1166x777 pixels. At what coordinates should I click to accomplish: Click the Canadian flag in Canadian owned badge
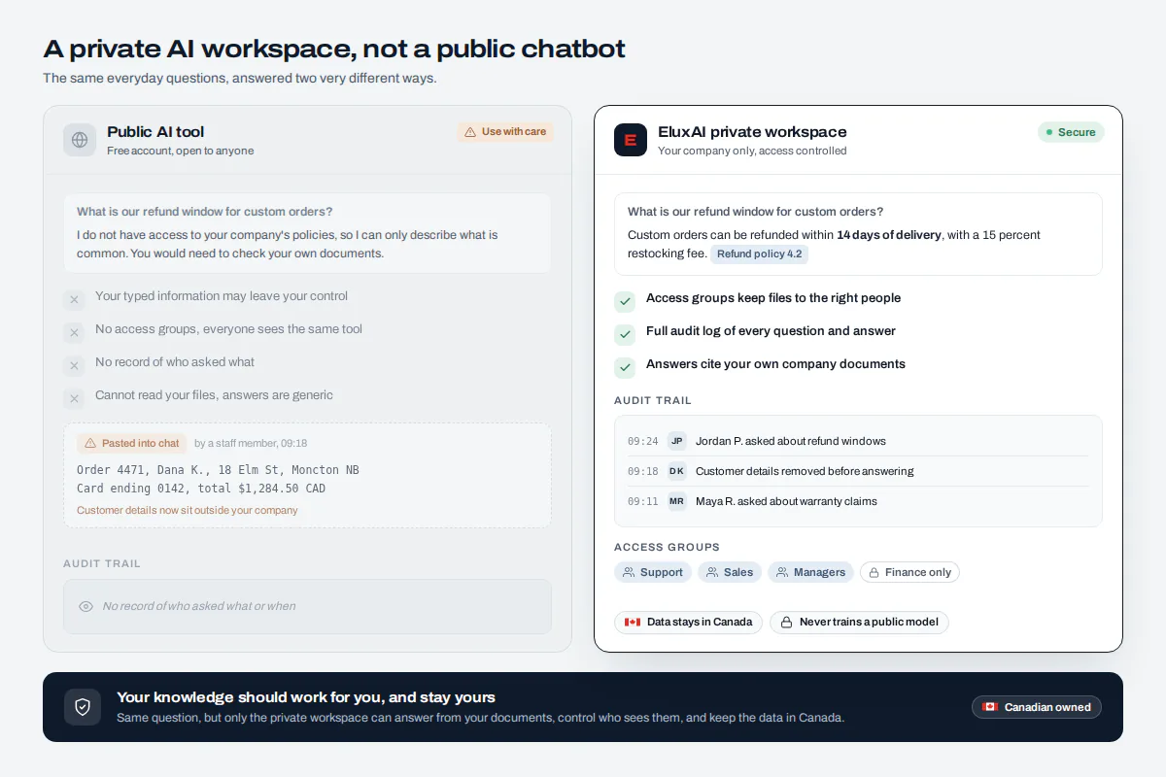(990, 707)
